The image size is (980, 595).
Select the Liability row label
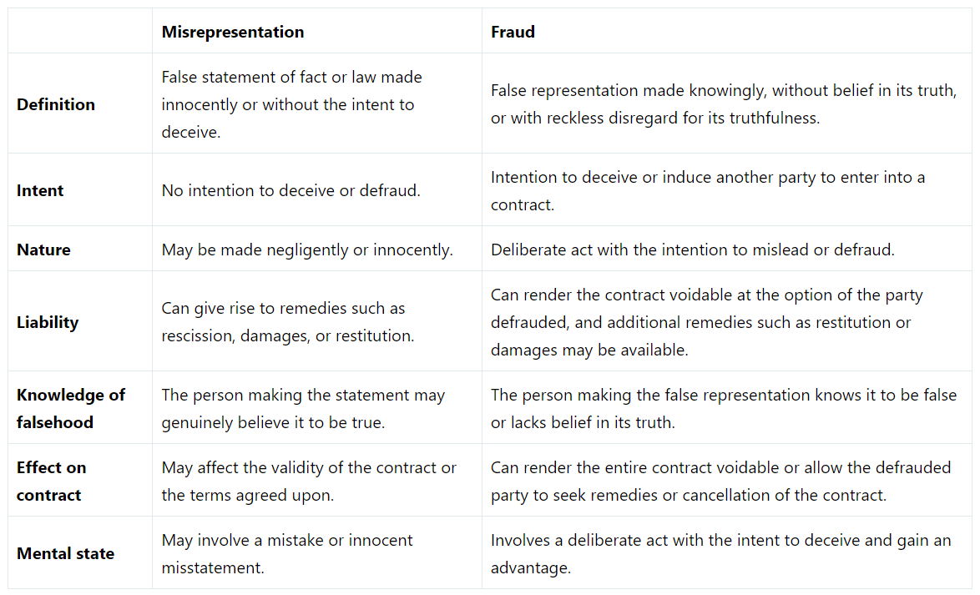pyautogui.click(x=48, y=322)
